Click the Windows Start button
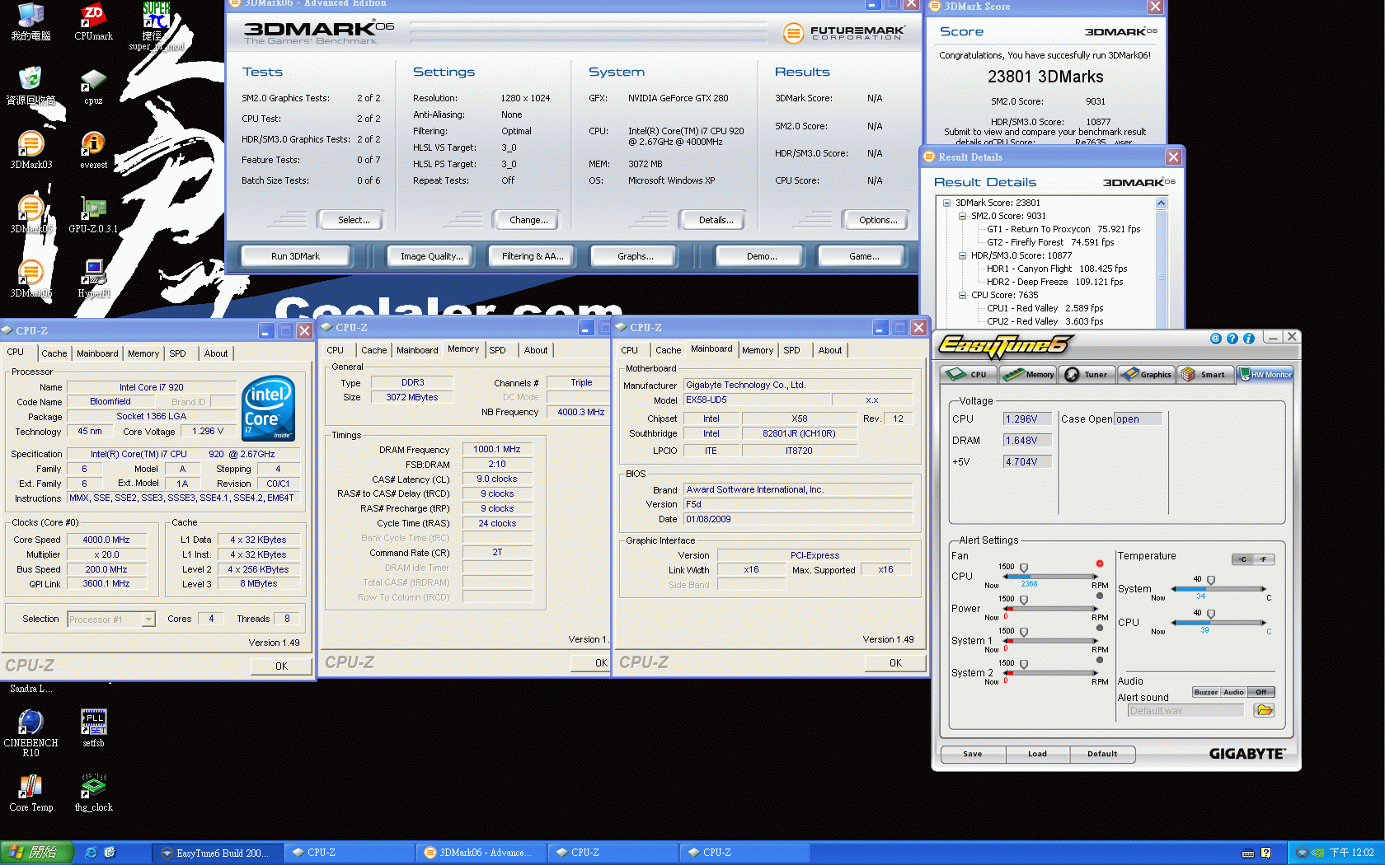Screen dimensions: 1385x865 click(36, 853)
